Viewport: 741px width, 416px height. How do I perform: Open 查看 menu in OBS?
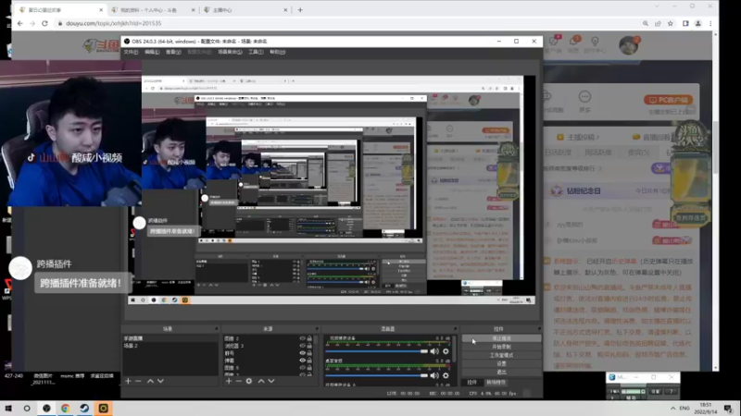pos(173,52)
